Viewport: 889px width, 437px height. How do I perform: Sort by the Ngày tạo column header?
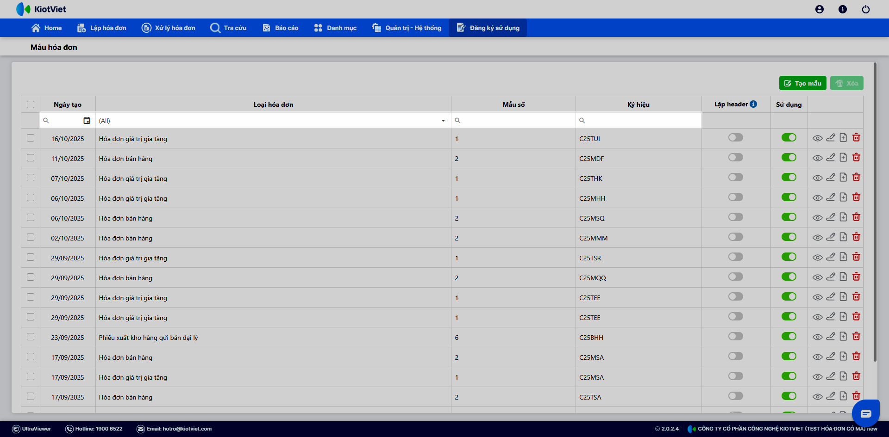point(68,105)
